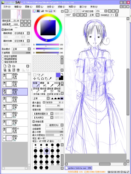Select 指定选取来源 radio option
This screenshot has width=131, height=174.
pos(3,62)
